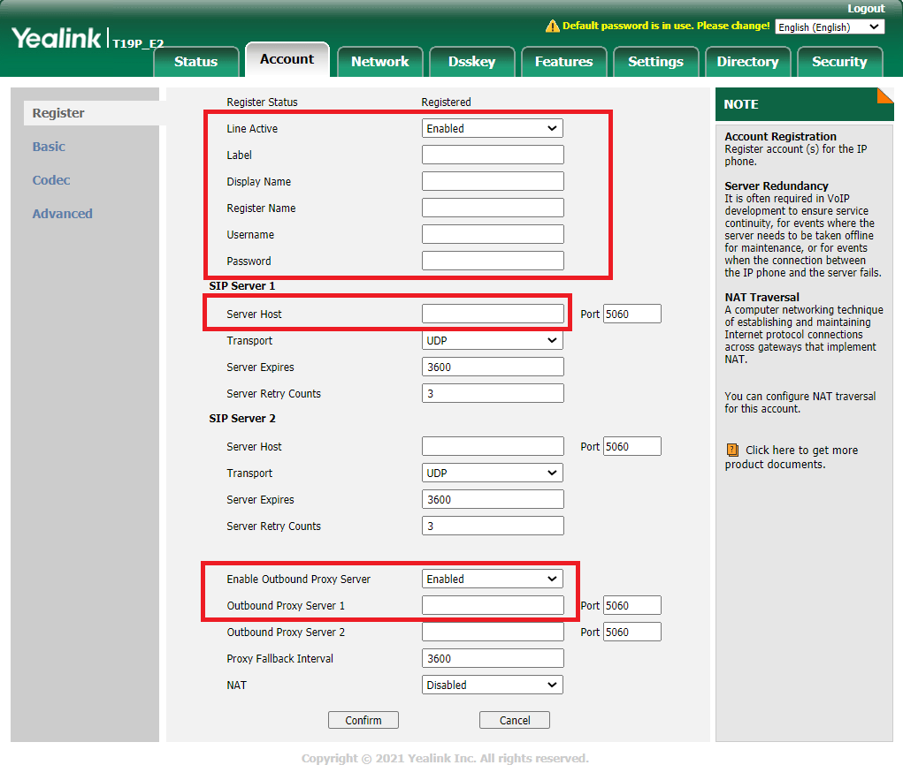Click 'Click here to get more' documents link

pos(800,451)
